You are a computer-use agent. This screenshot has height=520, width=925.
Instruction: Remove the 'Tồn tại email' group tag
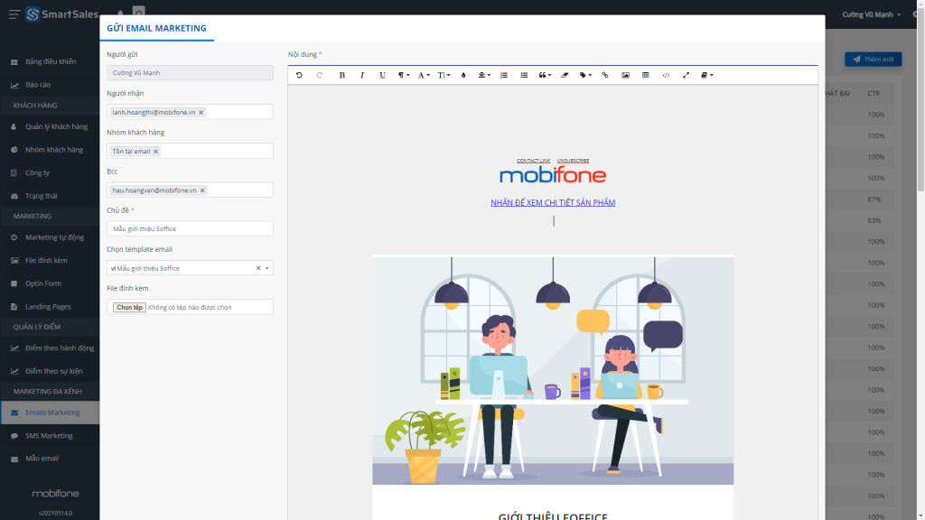[155, 152]
